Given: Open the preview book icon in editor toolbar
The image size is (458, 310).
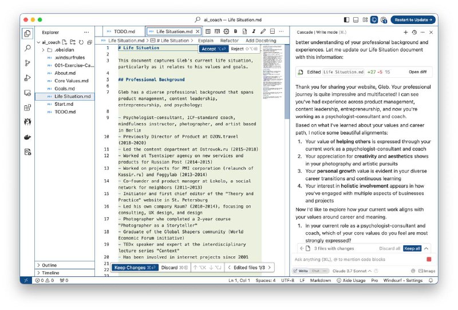Looking at the screenshot, I should click(217, 31).
